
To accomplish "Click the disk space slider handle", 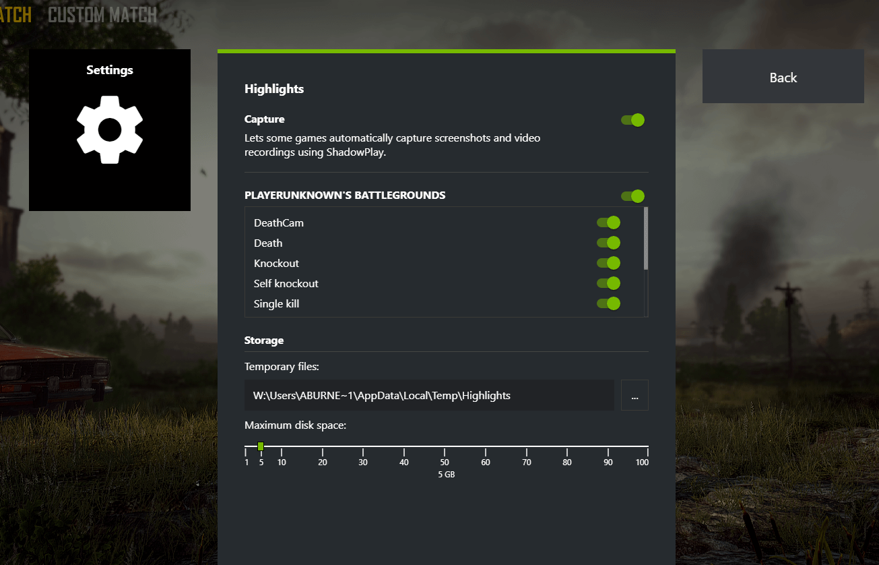I will pos(261,446).
